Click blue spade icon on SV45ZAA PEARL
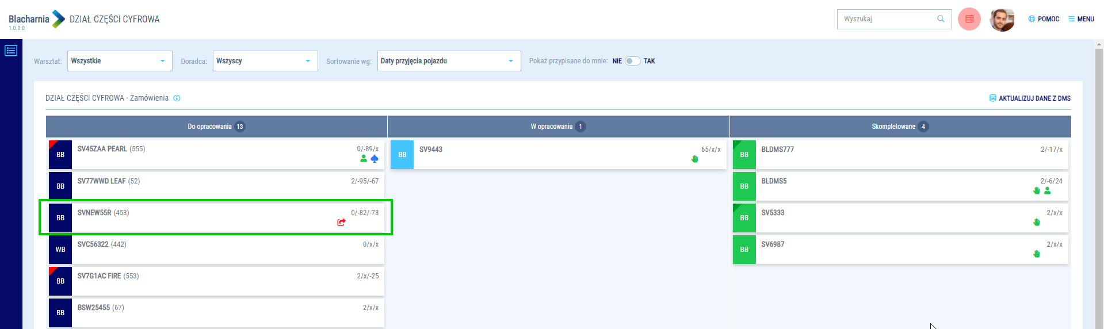 coord(375,159)
